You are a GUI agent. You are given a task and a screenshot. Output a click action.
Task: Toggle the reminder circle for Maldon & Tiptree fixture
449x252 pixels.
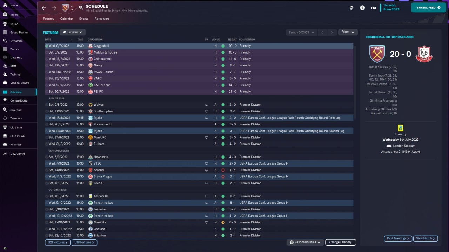47,52
